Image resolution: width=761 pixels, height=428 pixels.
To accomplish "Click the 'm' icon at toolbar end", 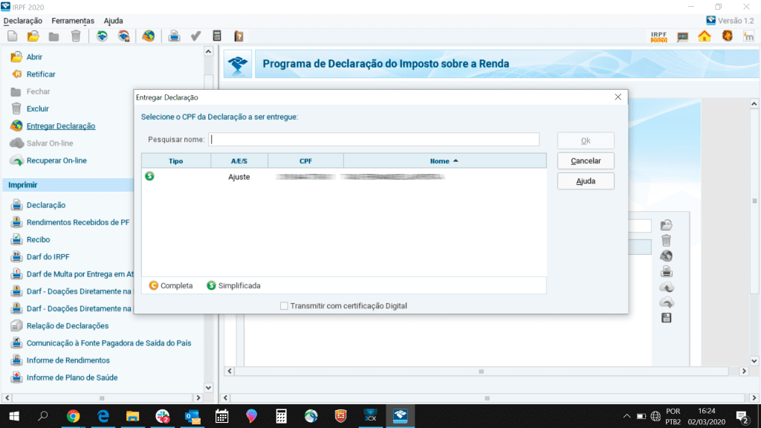I will tap(748, 36).
